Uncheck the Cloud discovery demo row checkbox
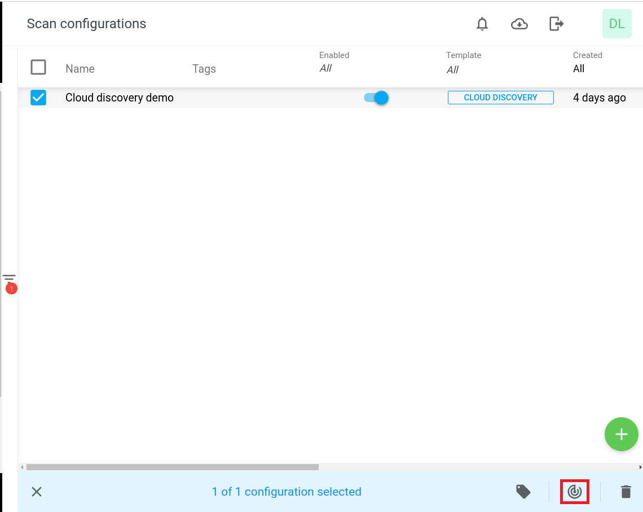The height and width of the screenshot is (512, 643). pos(38,98)
